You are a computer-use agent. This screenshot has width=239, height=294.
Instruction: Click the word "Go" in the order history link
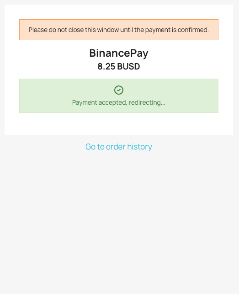[x=90, y=147]
